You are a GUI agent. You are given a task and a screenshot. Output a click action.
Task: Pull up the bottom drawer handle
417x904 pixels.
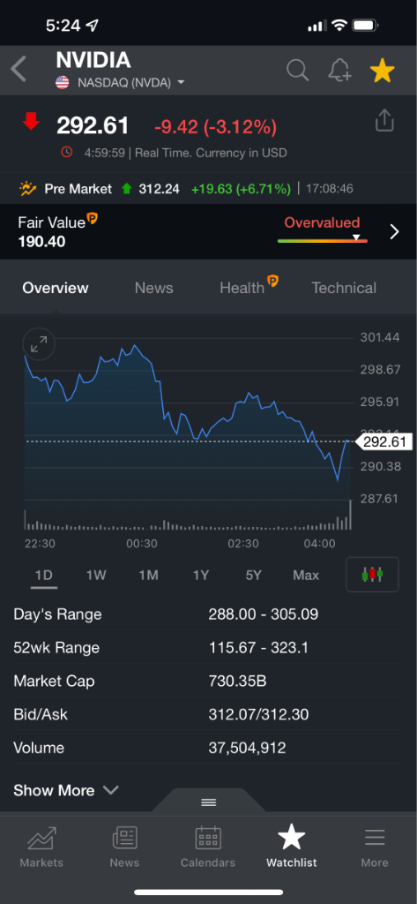(208, 802)
